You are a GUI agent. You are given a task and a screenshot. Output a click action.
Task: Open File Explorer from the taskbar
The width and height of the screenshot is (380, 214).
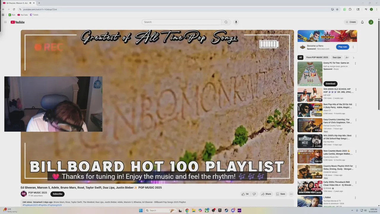click(194, 210)
